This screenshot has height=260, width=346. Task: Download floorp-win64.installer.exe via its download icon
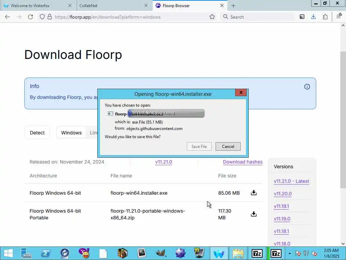tap(254, 193)
